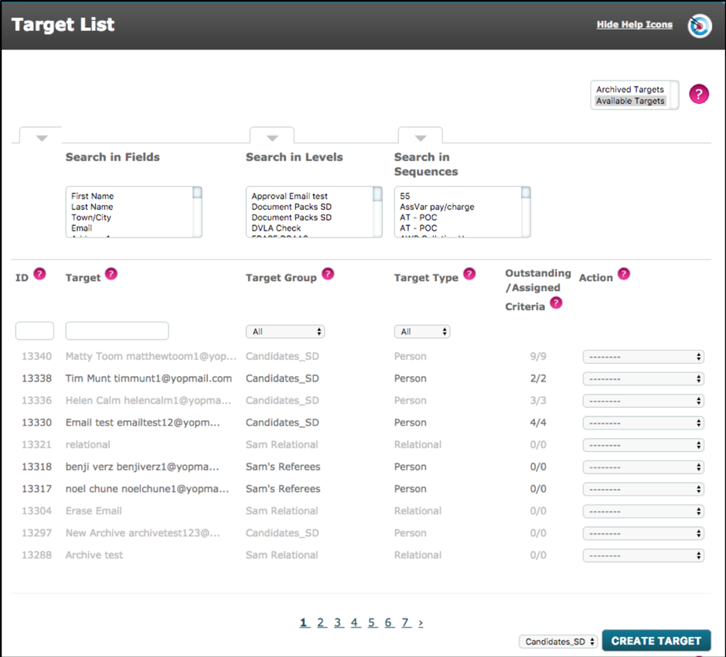Open help icon next to Target column
The width and height of the screenshot is (726, 657).
click(111, 274)
